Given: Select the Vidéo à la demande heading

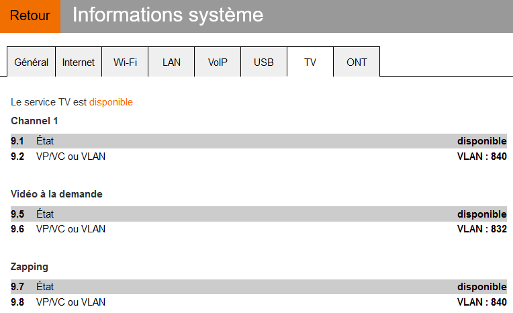Looking at the screenshot, I should pyautogui.click(x=56, y=193).
